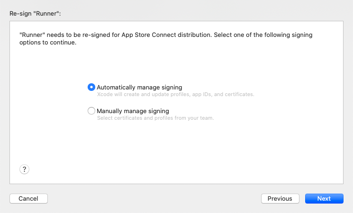
Task: Return to the prior step via Previous
Action: [280, 199]
